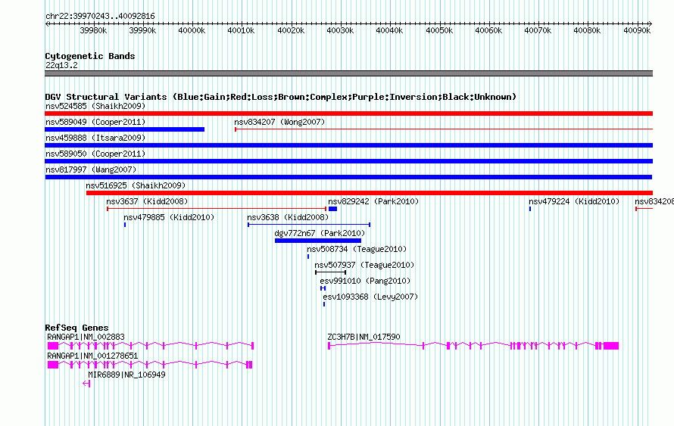Open the RANGAP1|NM_001278651 gene label
The height and width of the screenshot is (426, 674).
point(92,356)
